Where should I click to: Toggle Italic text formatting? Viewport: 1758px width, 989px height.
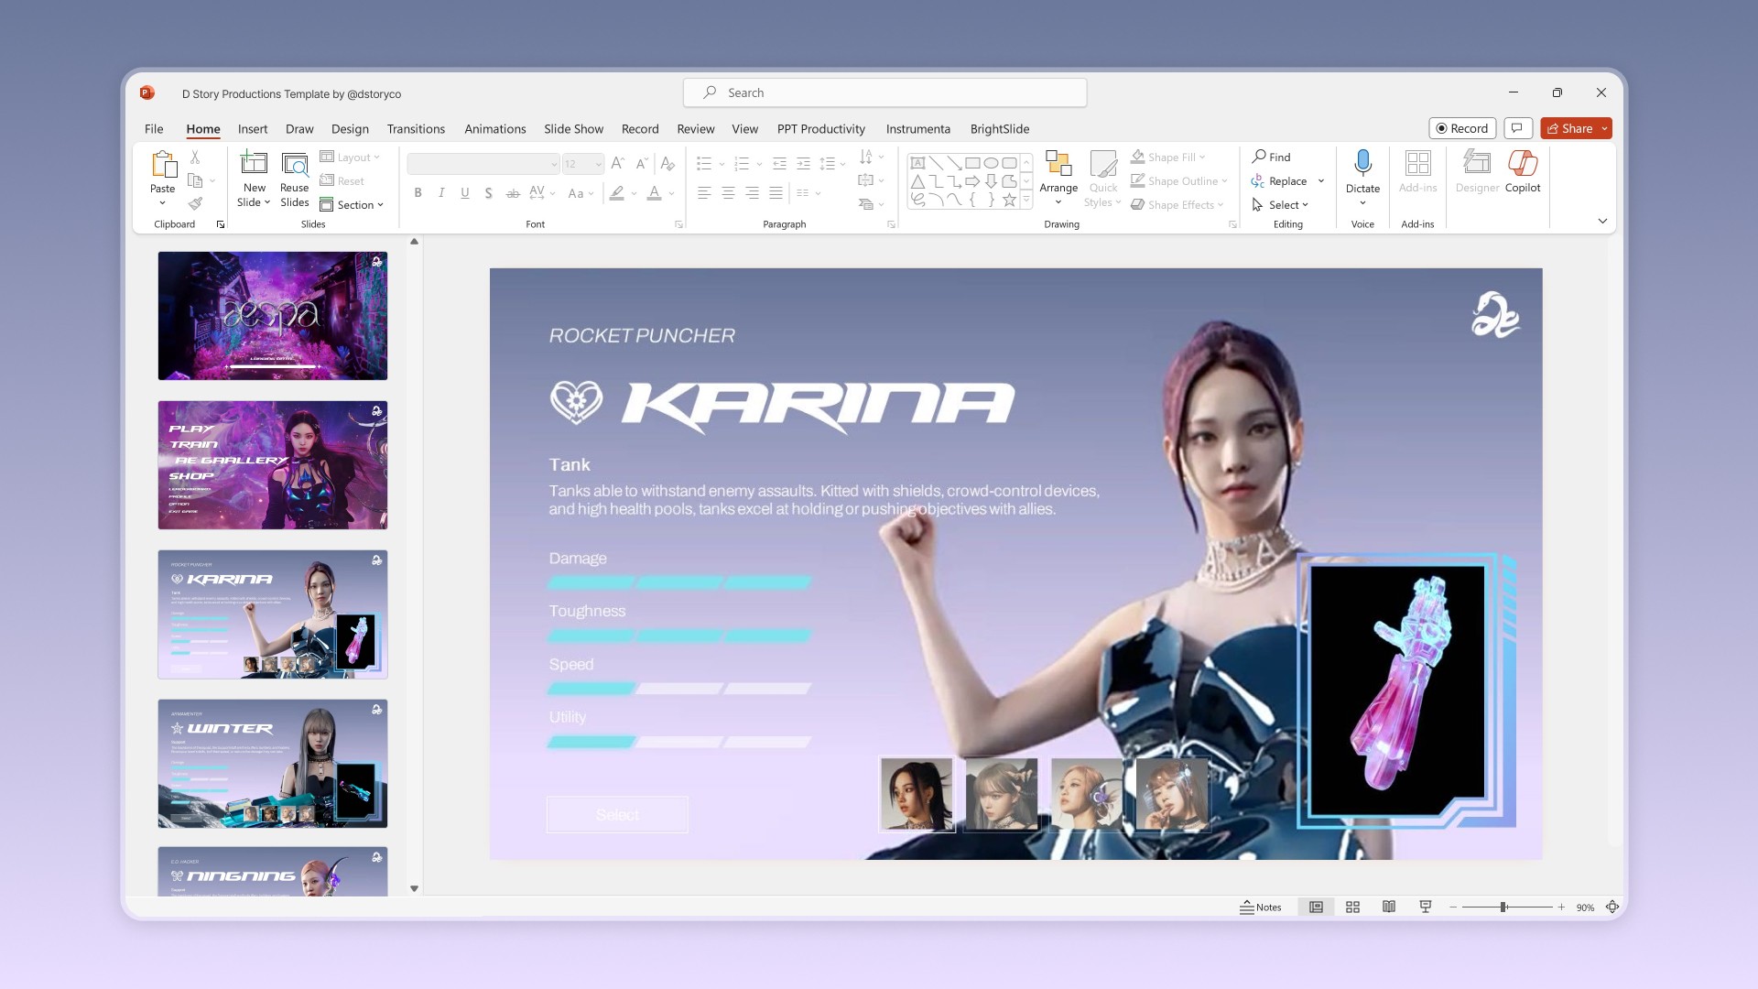pos(441,192)
